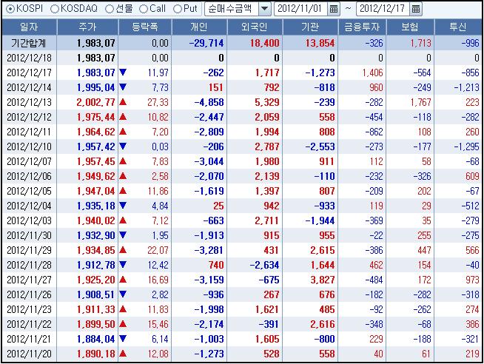
Task: Click the 개인 column header
Action: (x=199, y=27)
